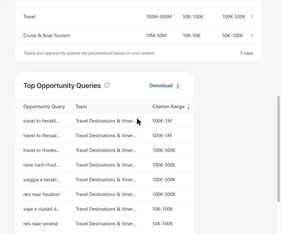Click the Opportunity Query column header
Image resolution: width=281 pixels, height=234 pixels.
44,107
